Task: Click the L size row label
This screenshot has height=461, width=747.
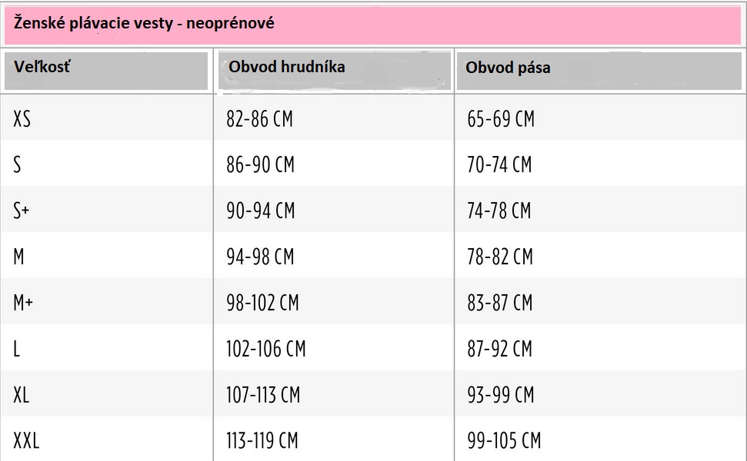Action: pos(16,349)
